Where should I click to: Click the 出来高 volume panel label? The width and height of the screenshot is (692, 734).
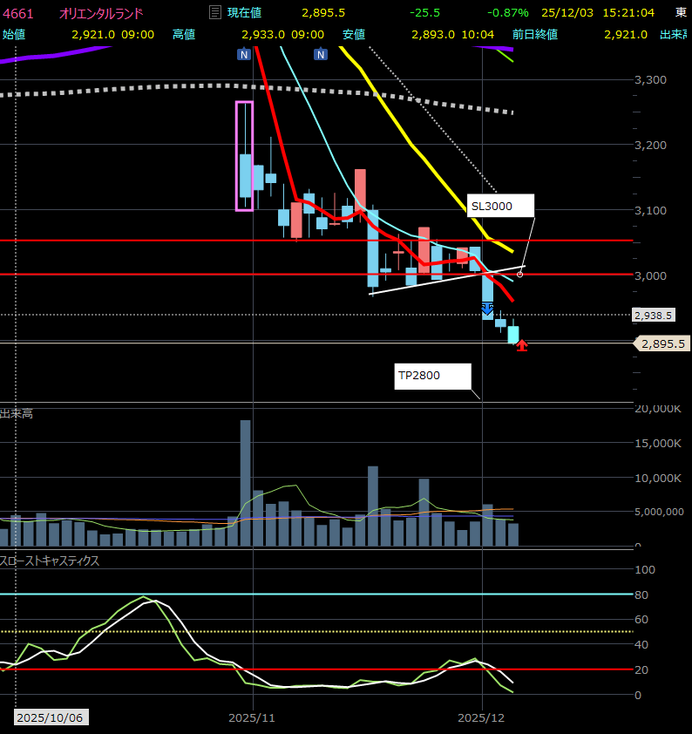pyautogui.click(x=17, y=413)
